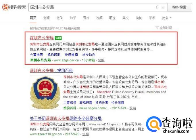
Task: Open the 全部时间 filter dropdown
Action: [x=164, y=28]
